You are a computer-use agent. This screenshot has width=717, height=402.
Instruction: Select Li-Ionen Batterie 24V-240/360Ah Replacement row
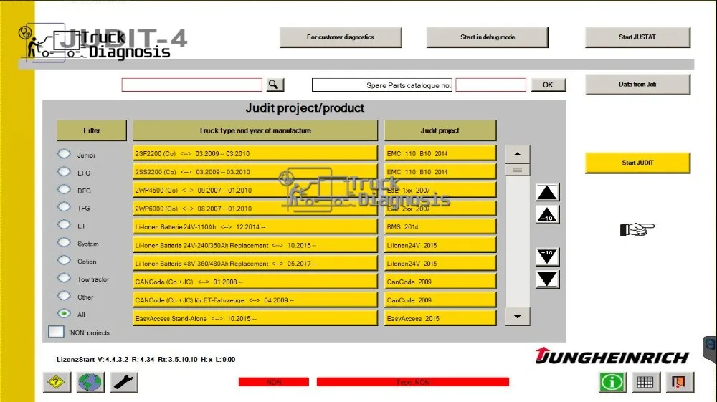255,245
